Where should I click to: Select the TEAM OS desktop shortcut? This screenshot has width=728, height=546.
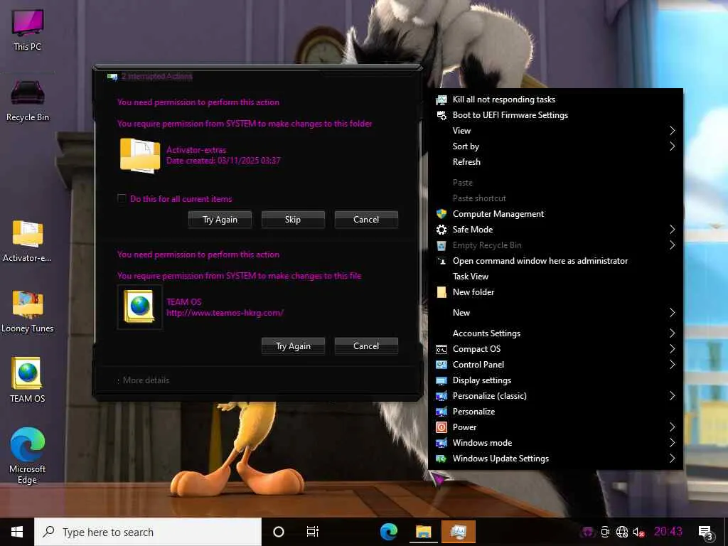pos(28,380)
